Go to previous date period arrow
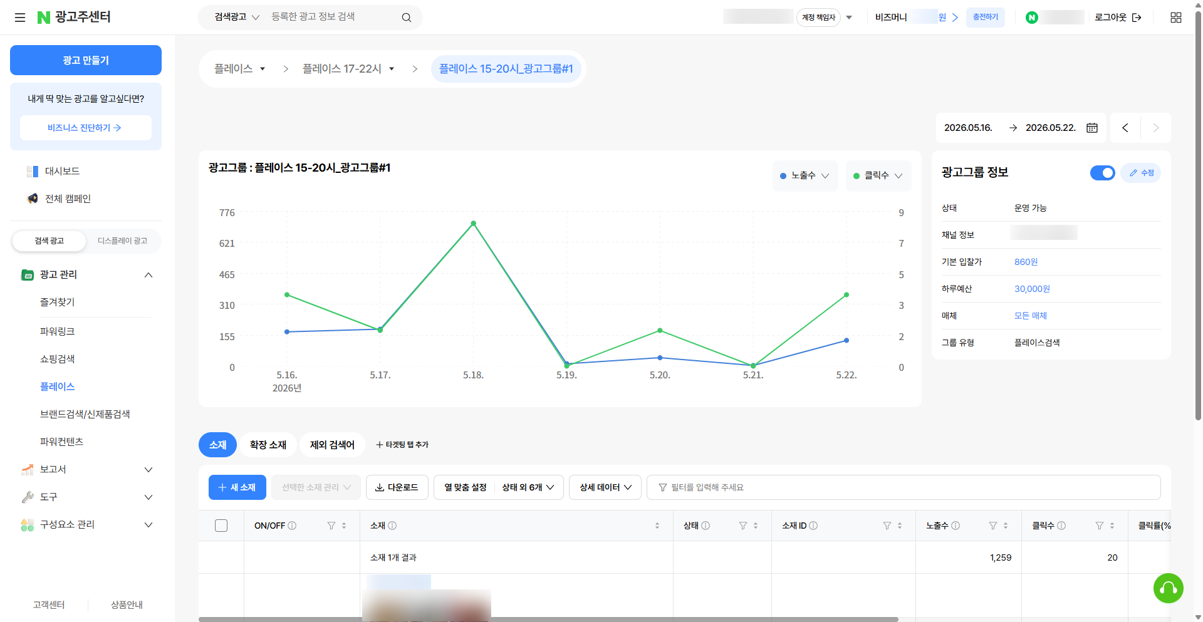1203x622 pixels. (x=1125, y=128)
